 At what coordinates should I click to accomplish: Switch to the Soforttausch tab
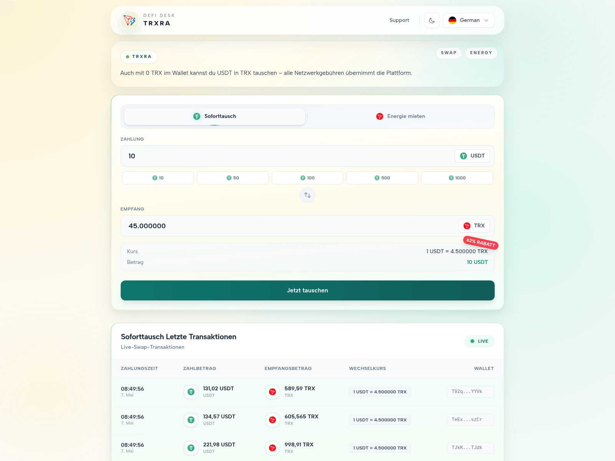tap(214, 116)
